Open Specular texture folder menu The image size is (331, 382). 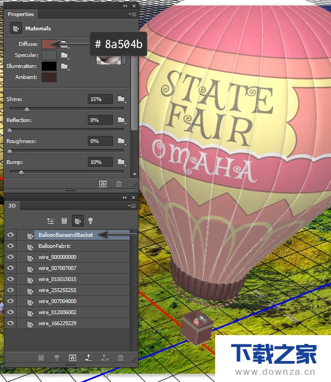(x=65, y=55)
